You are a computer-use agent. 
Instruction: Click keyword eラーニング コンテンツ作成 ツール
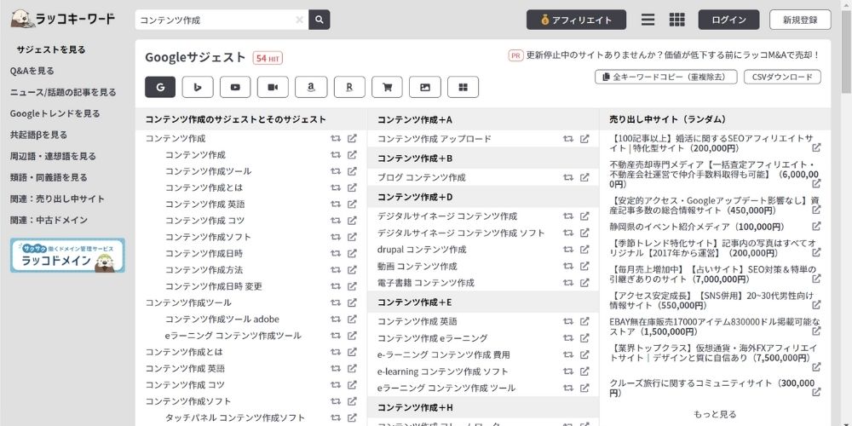(446, 388)
